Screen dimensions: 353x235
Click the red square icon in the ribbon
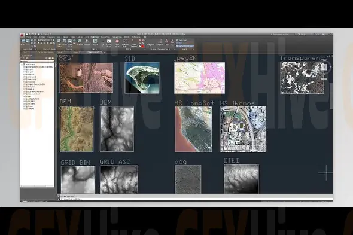[x=143, y=46]
